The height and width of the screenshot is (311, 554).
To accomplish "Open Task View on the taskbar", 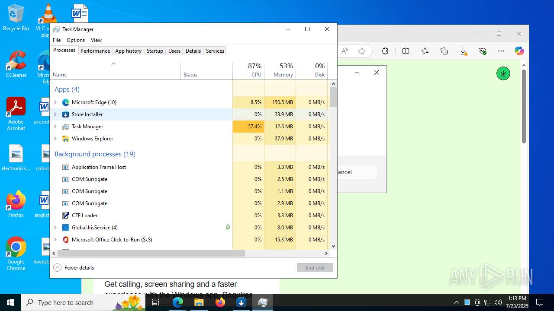I will click(x=156, y=302).
